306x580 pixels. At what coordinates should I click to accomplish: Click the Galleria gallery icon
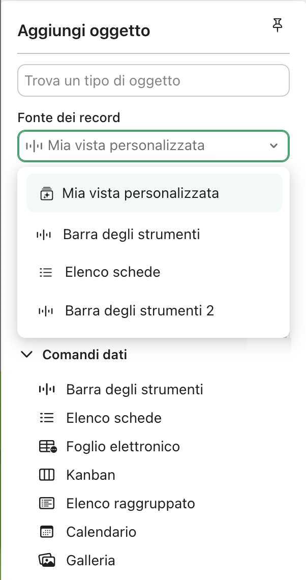pyautogui.click(x=46, y=560)
